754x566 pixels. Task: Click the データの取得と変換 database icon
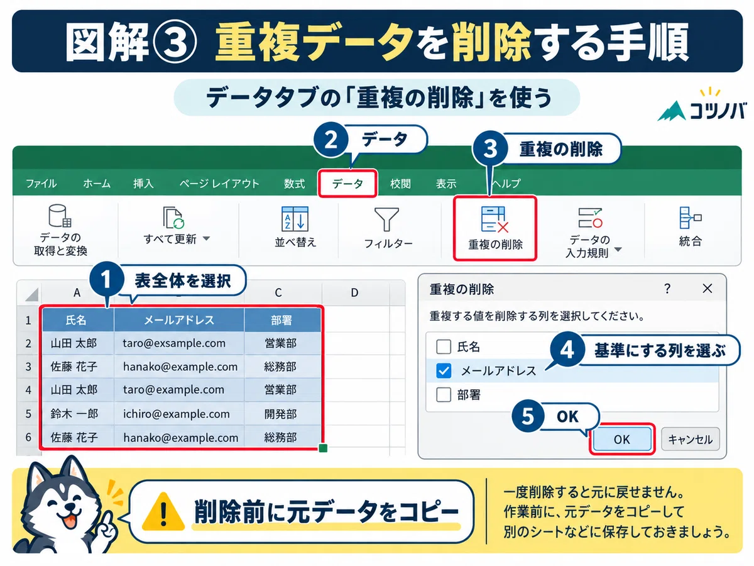(x=60, y=216)
